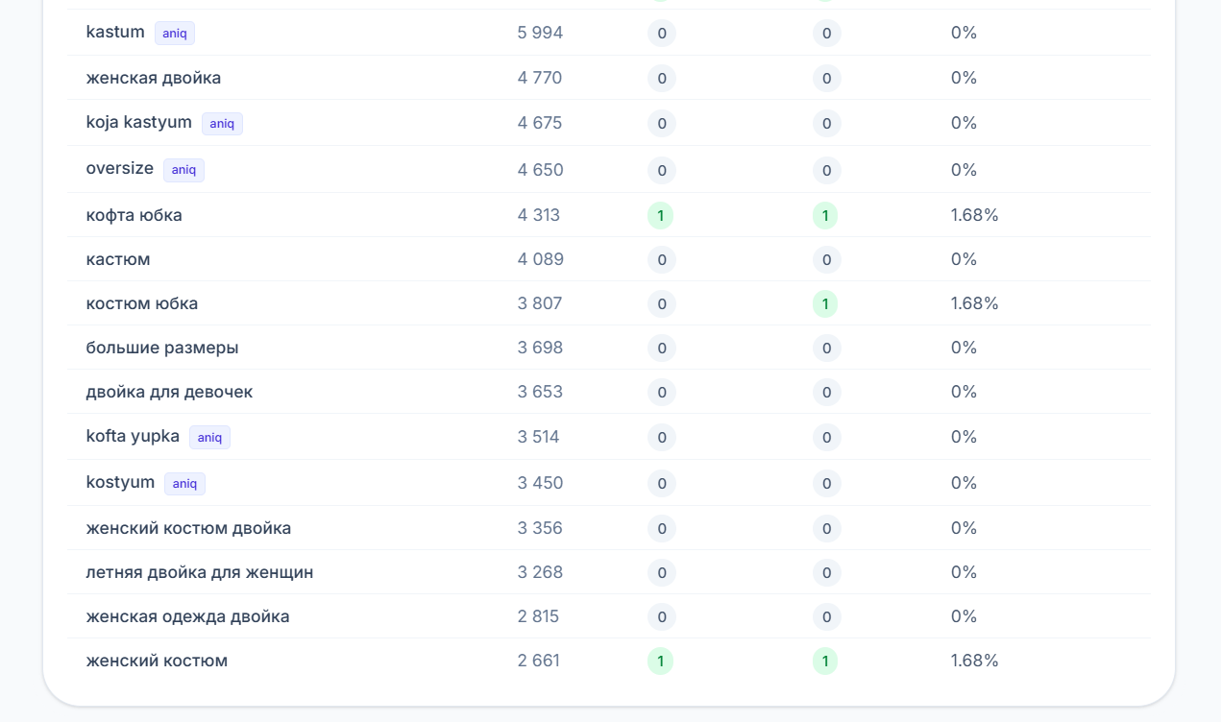Open летняя двойка для женщин keyword

point(200,572)
